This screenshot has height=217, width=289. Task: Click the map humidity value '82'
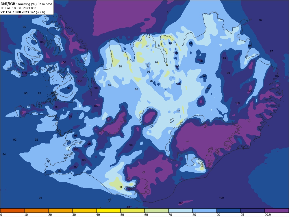tap(178, 111)
